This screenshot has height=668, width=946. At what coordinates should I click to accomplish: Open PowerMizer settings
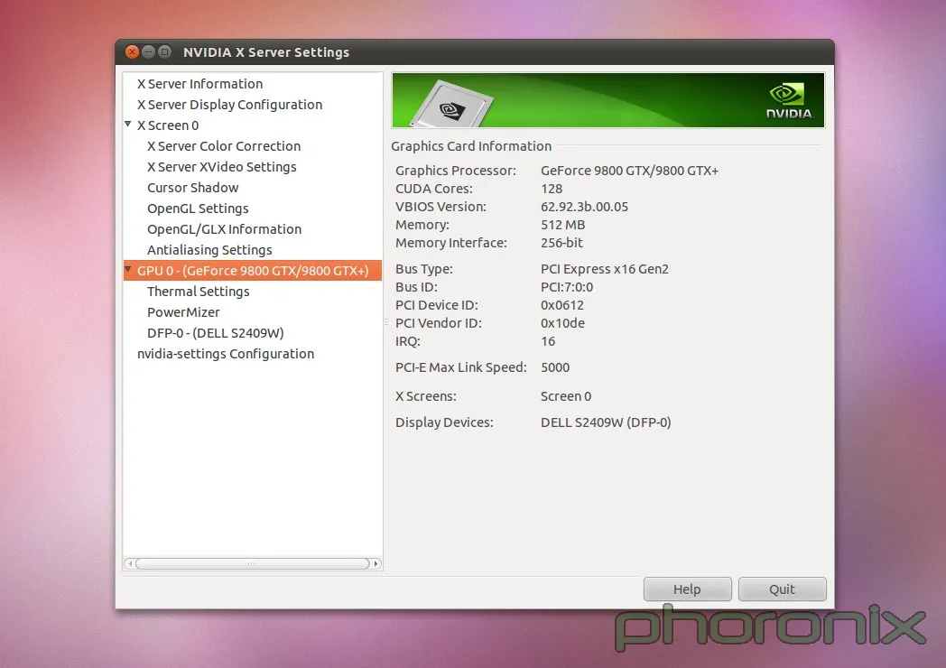point(183,312)
